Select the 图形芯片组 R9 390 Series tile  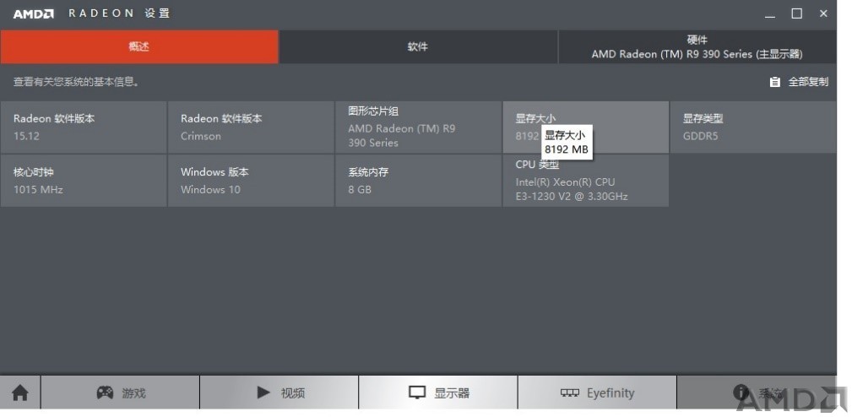[418, 127]
